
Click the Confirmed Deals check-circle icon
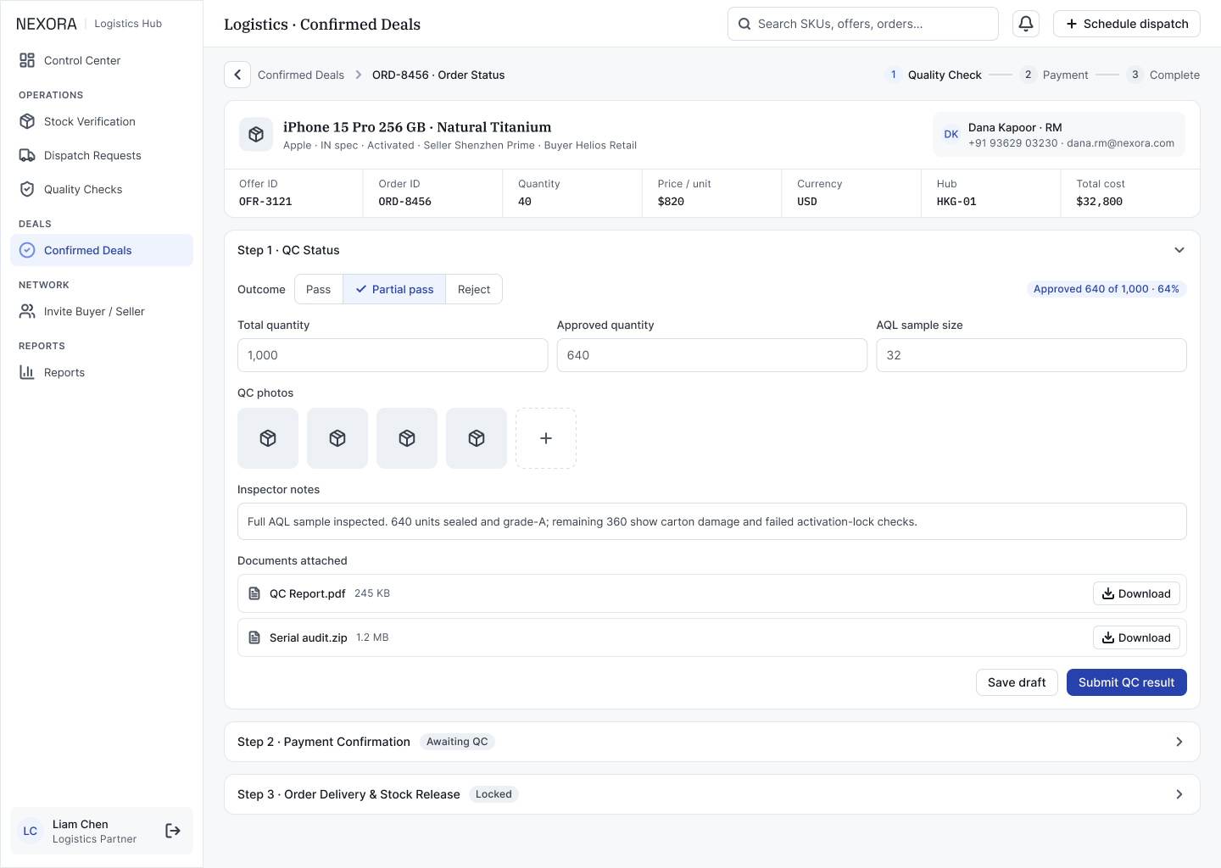[x=27, y=250]
